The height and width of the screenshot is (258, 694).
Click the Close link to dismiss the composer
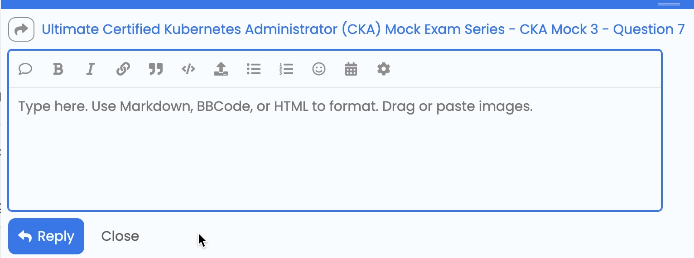tap(120, 236)
